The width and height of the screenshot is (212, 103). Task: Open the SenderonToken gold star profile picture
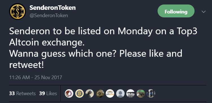pos(17,12)
